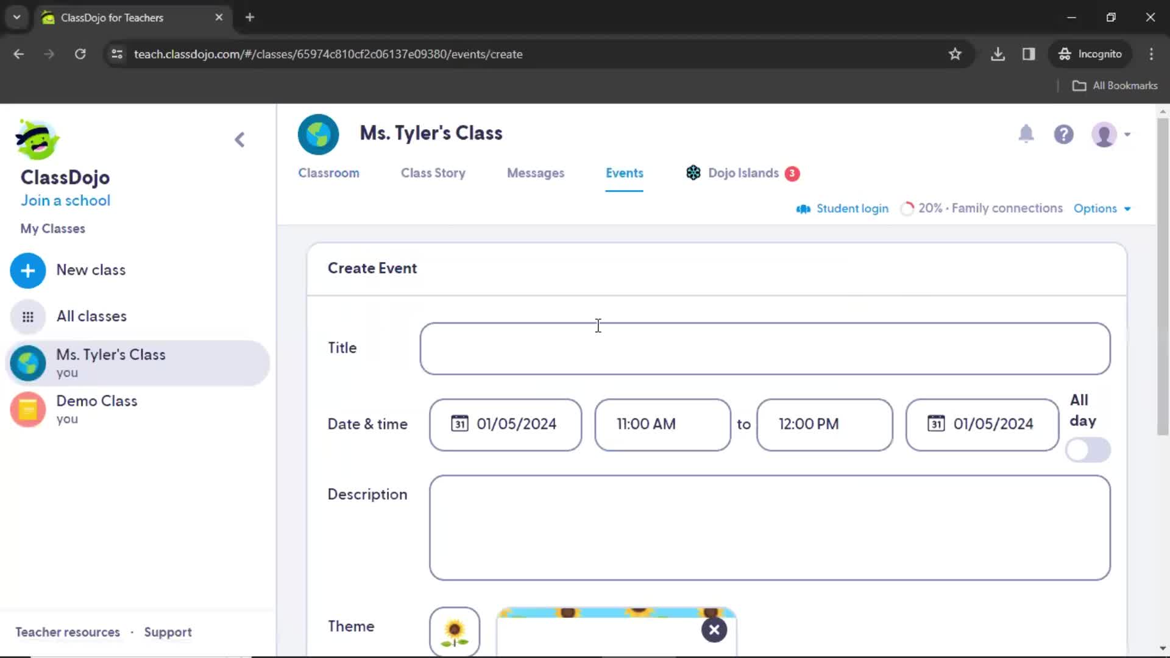Open notifications bell

pos(1026,133)
